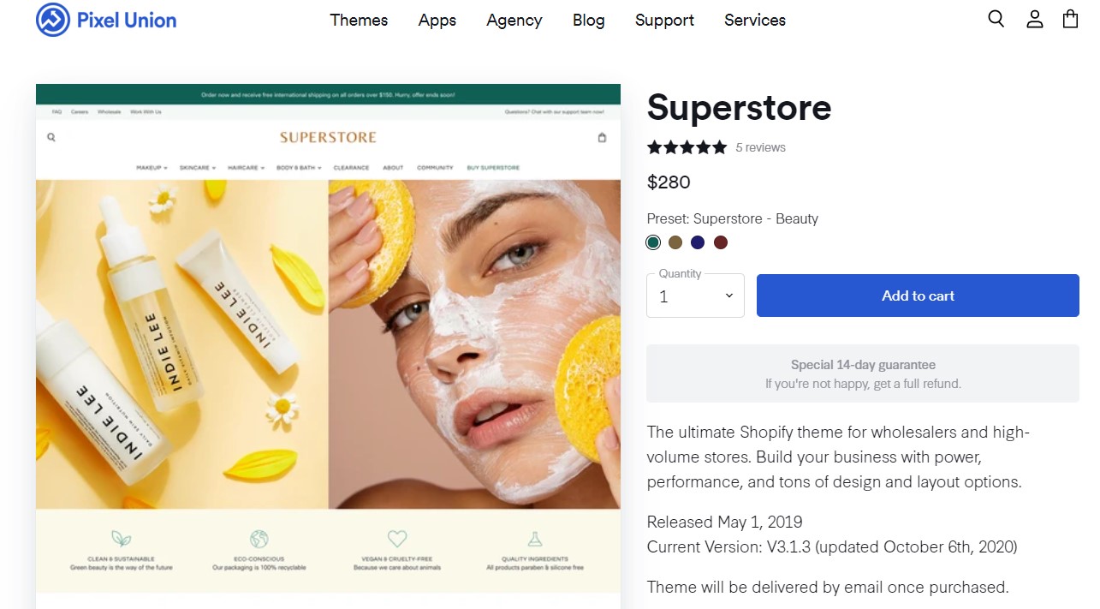Click the preview's cart bag icon
1100x609 pixels.
pyautogui.click(x=602, y=137)
